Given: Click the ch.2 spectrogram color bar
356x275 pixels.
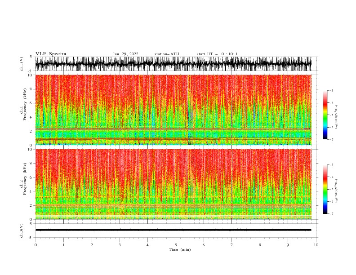Looking at the screenshot, I should pos(325,189).
